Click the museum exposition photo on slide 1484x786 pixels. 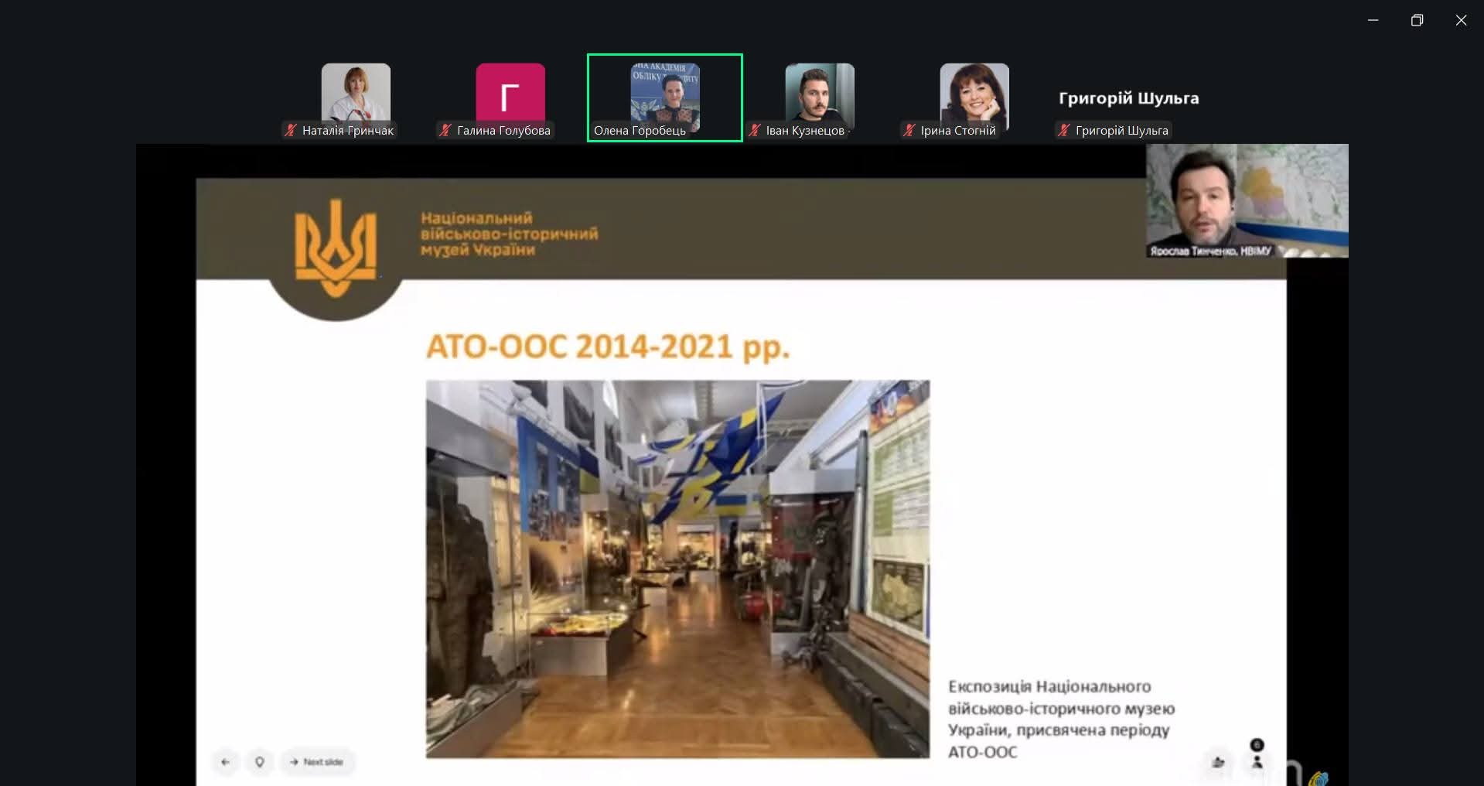pos(677,569)
